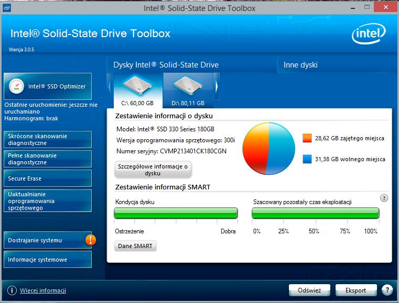Image resolution: width=399 pixels, height=303 pixels.
Task: Minimize the Toolbox window
Action: tap(353, 8)
